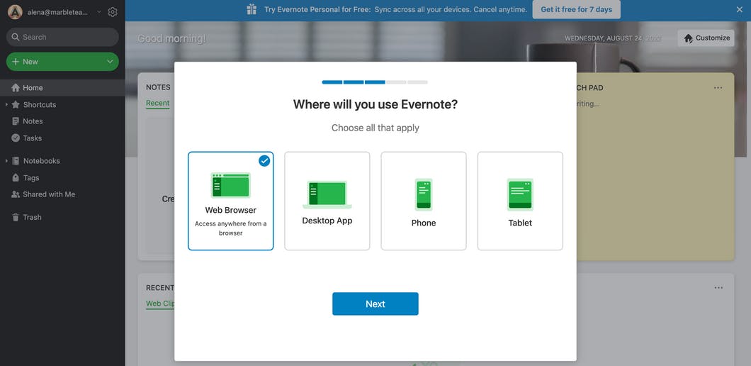Click the Shared with Me people icon
The height and width of the screenshot is (366, 751).
click(16, 194)
